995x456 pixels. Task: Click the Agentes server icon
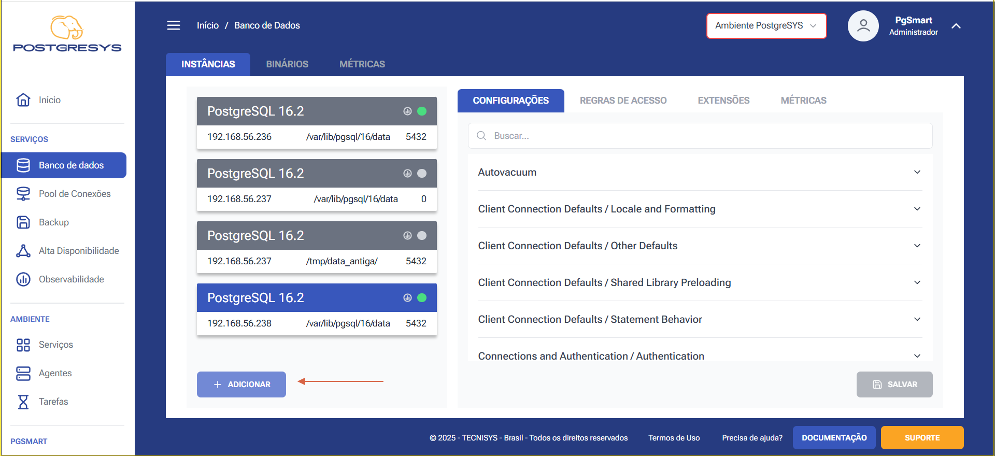click(23, 373)
